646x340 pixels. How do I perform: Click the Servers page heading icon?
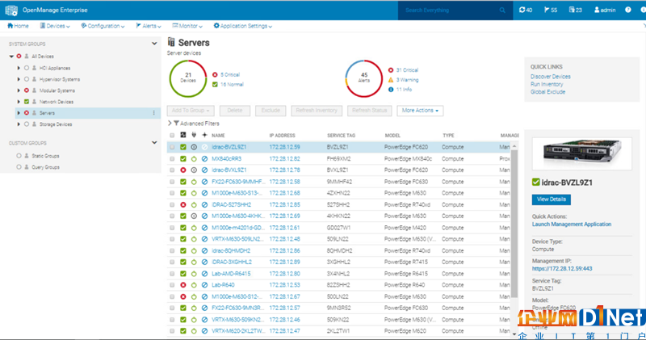pos(171,42)
